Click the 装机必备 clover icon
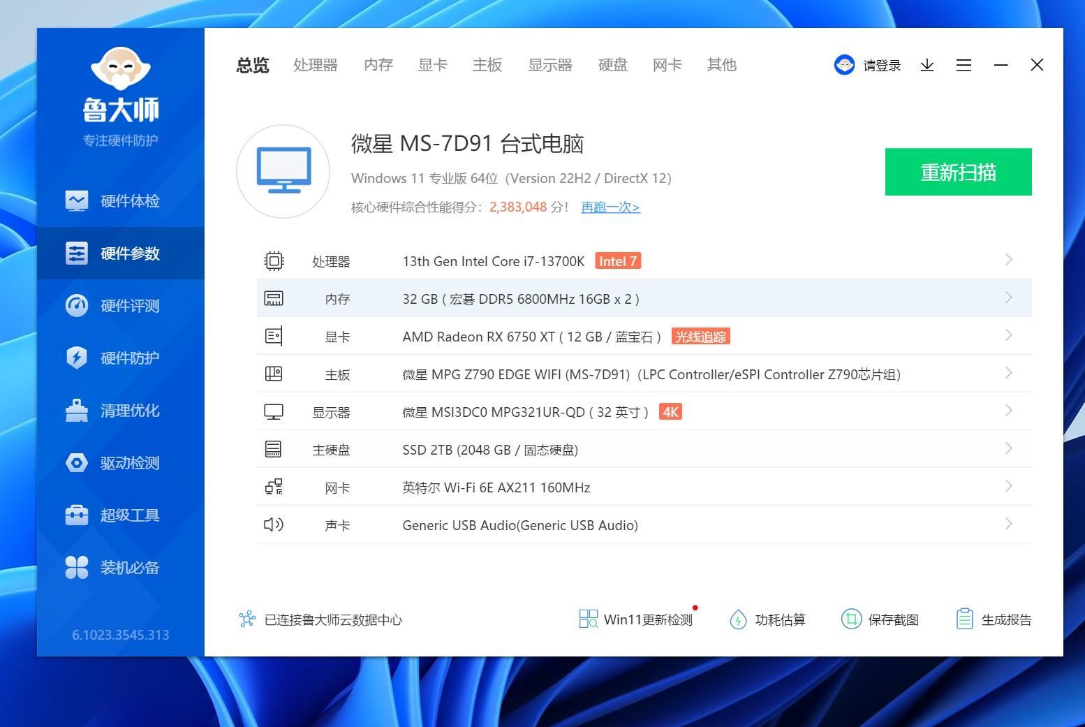 [x=77, y=568]
